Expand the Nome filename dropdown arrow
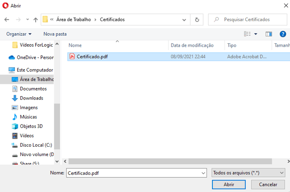The width and height of the screenshot is (290, 192). click(x=203, y=173)
